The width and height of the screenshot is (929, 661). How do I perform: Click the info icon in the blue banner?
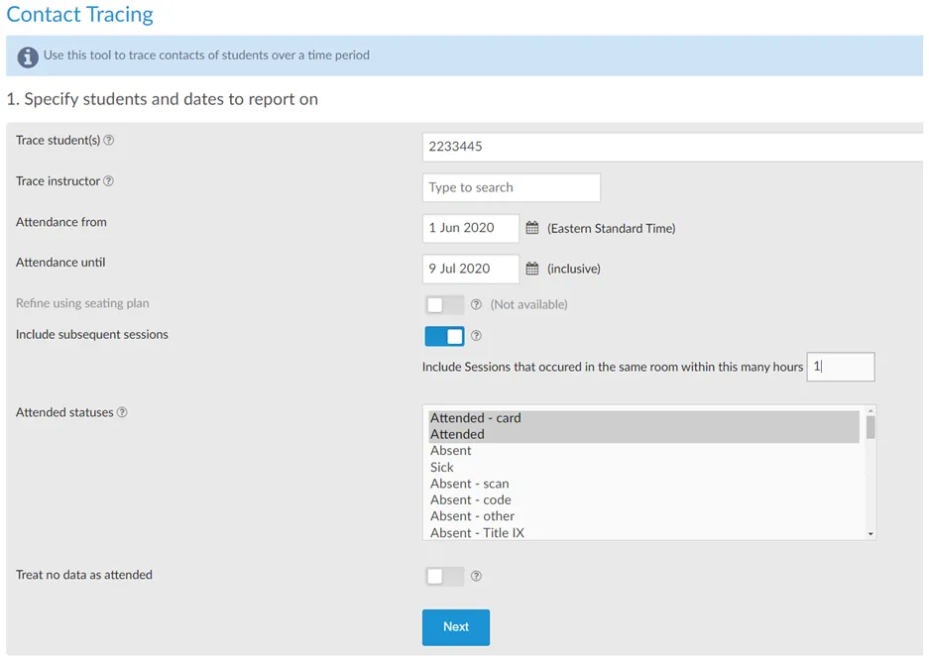point(27,56)
